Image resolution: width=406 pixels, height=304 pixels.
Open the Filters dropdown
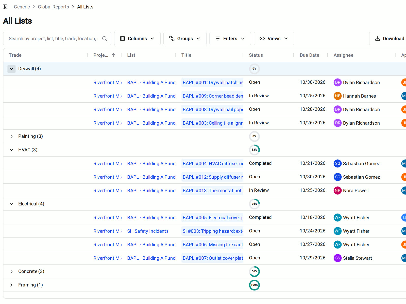230,39
